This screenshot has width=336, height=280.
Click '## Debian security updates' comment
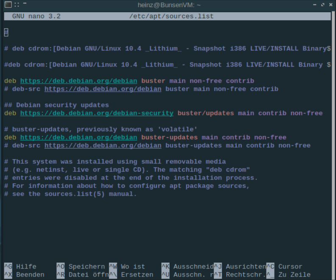pyautogui.click(x=57, y=105)
